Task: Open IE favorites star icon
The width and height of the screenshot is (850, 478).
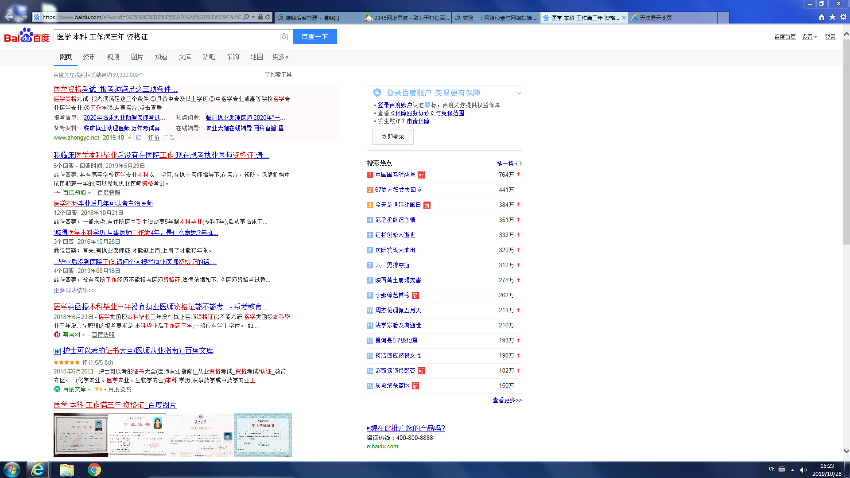Action: tap(832, 17)
